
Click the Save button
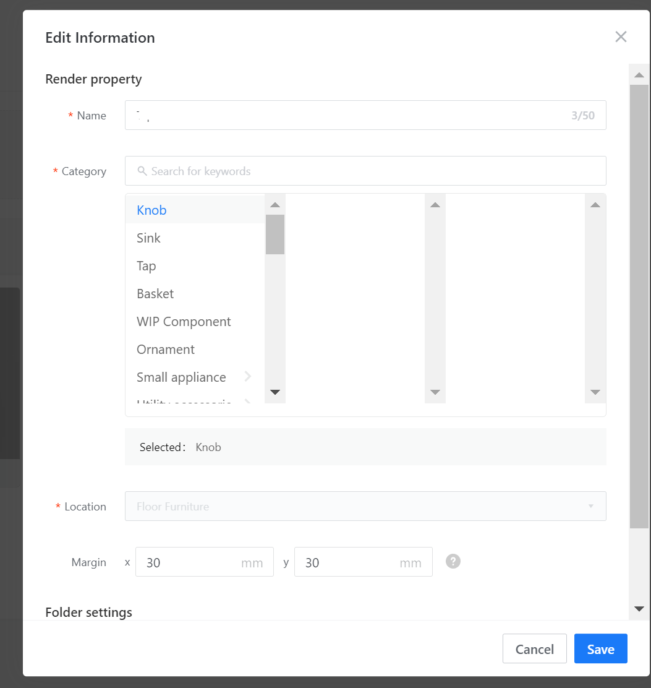(600, 648)
